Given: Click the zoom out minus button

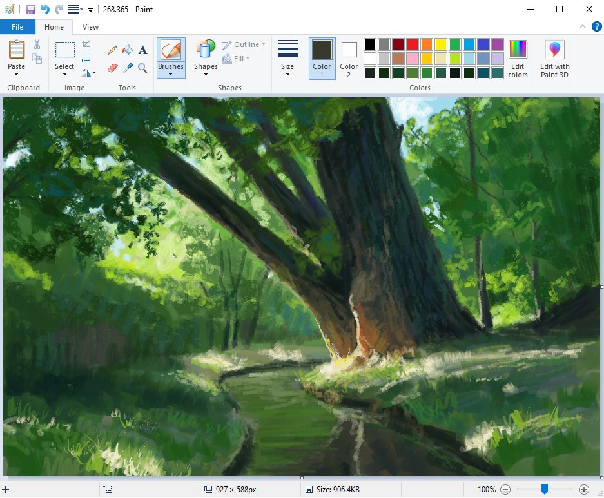Looking at the screenshot, I should point(505,490).
